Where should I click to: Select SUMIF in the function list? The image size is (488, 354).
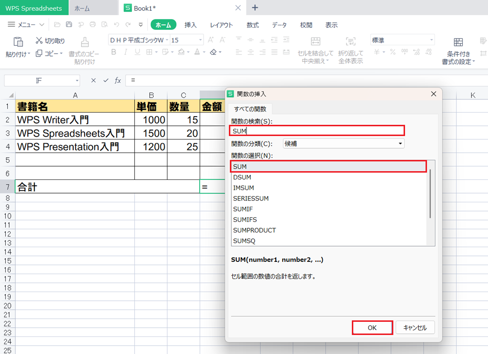(x=329, y=209)
